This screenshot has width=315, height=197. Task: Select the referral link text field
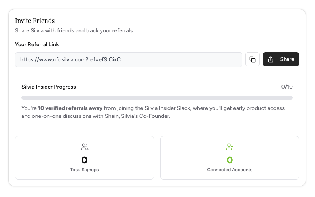(129, 60)
